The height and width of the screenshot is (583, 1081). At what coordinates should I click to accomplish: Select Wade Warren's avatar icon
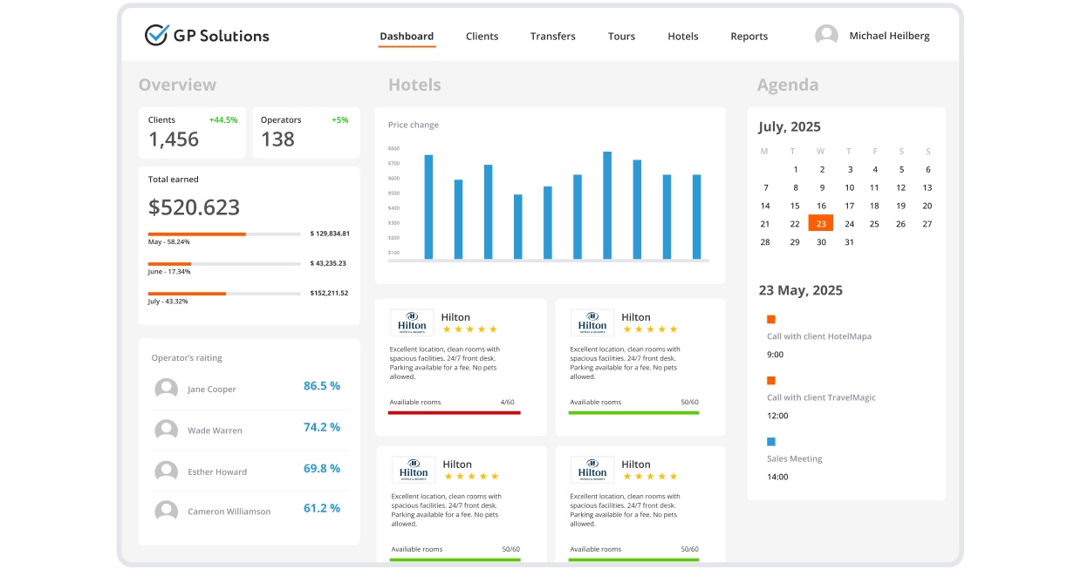point(166,430)
